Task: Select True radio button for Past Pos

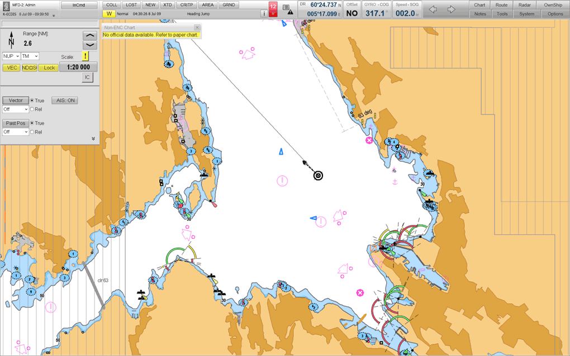Action: 32,123
